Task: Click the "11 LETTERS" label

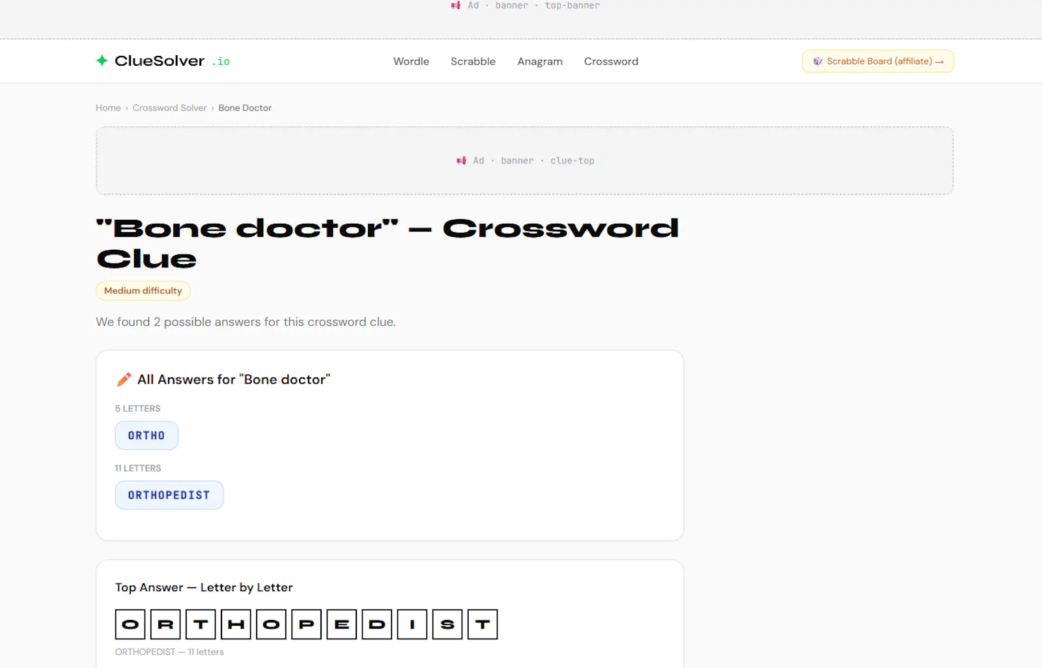Action: [x=138, y=468]
